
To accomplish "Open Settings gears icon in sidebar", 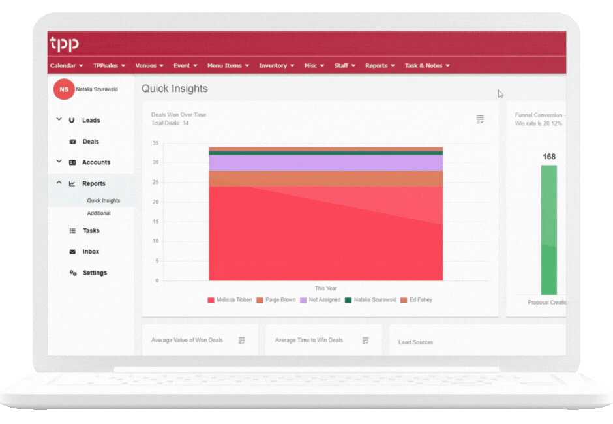I will click(x=72, y=273).
